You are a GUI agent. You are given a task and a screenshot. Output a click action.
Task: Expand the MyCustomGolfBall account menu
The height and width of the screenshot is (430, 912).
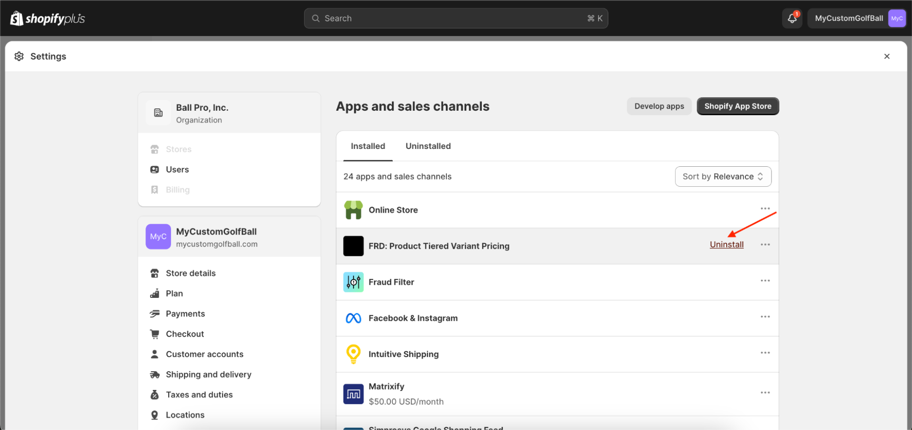[x=856, y=18]
